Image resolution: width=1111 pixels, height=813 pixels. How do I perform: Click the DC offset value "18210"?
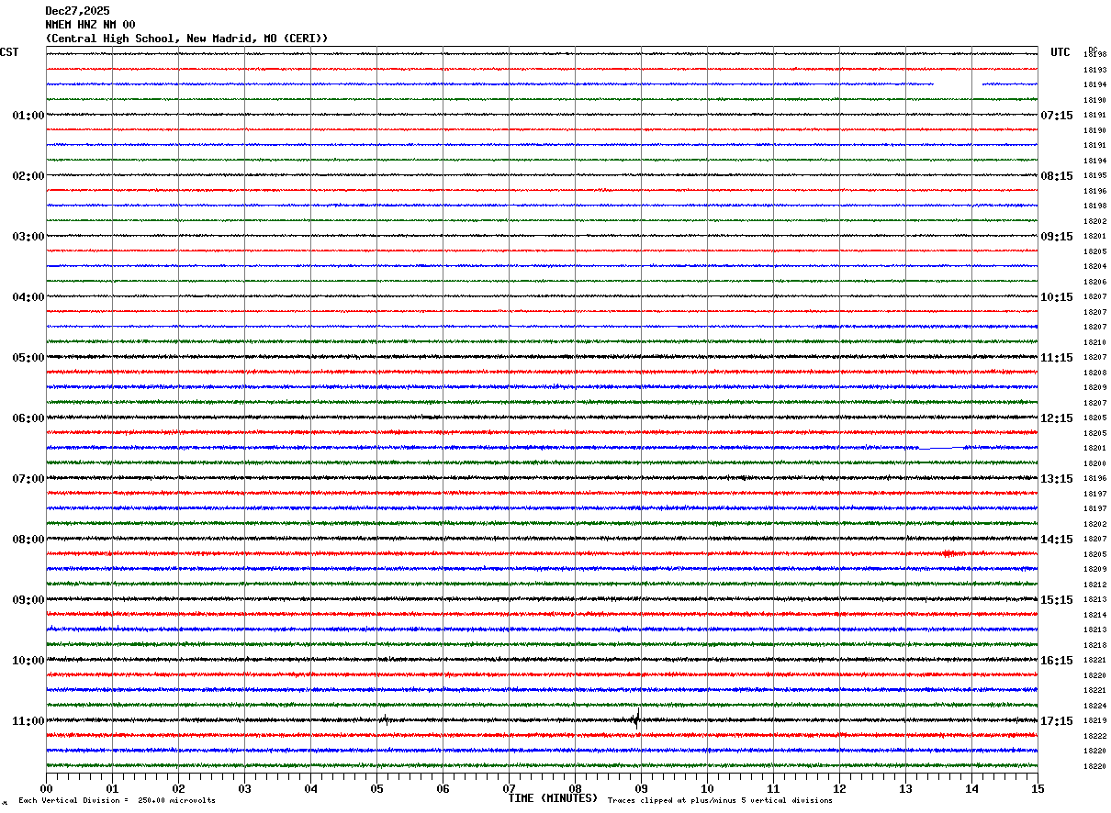pyautogui.click(x=1094, y=342)
